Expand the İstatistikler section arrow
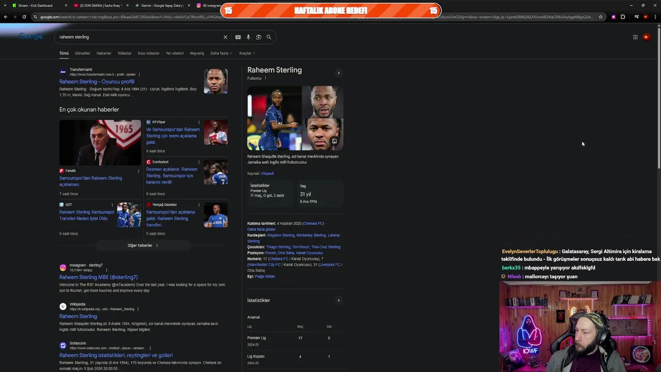 click(x=339, y=300)
